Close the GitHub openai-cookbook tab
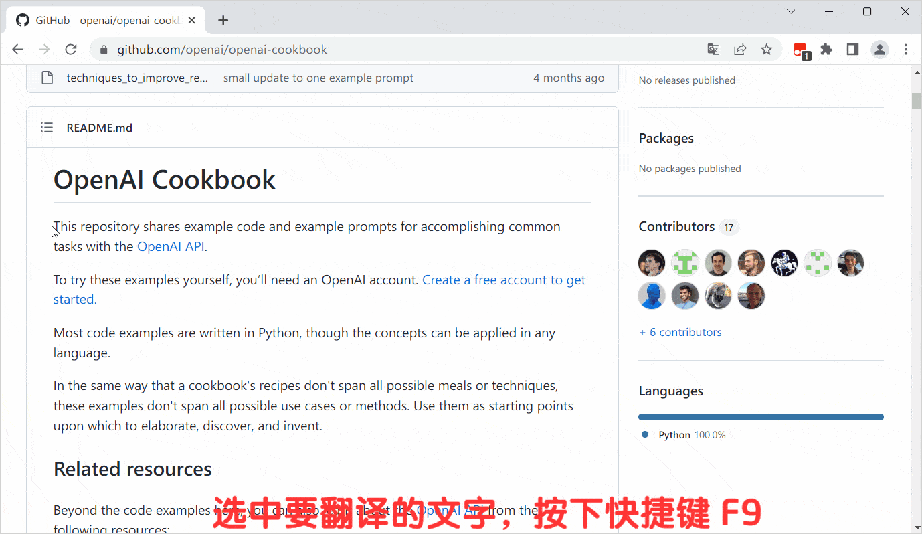This screenshot has width=922, height=534. (193, 21)
